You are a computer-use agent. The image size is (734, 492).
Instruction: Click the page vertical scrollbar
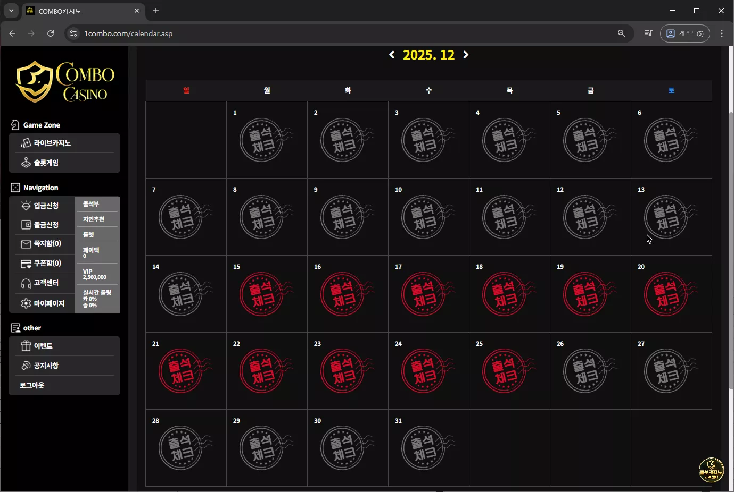pyautogui.click(x=731, y=250)
